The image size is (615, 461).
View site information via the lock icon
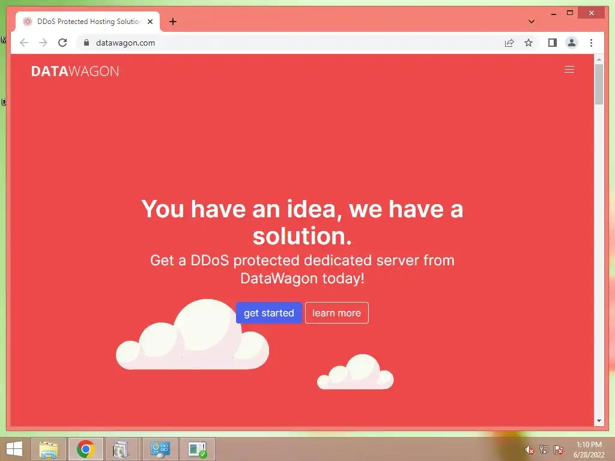pyautogui.click(x=86, y=43)
